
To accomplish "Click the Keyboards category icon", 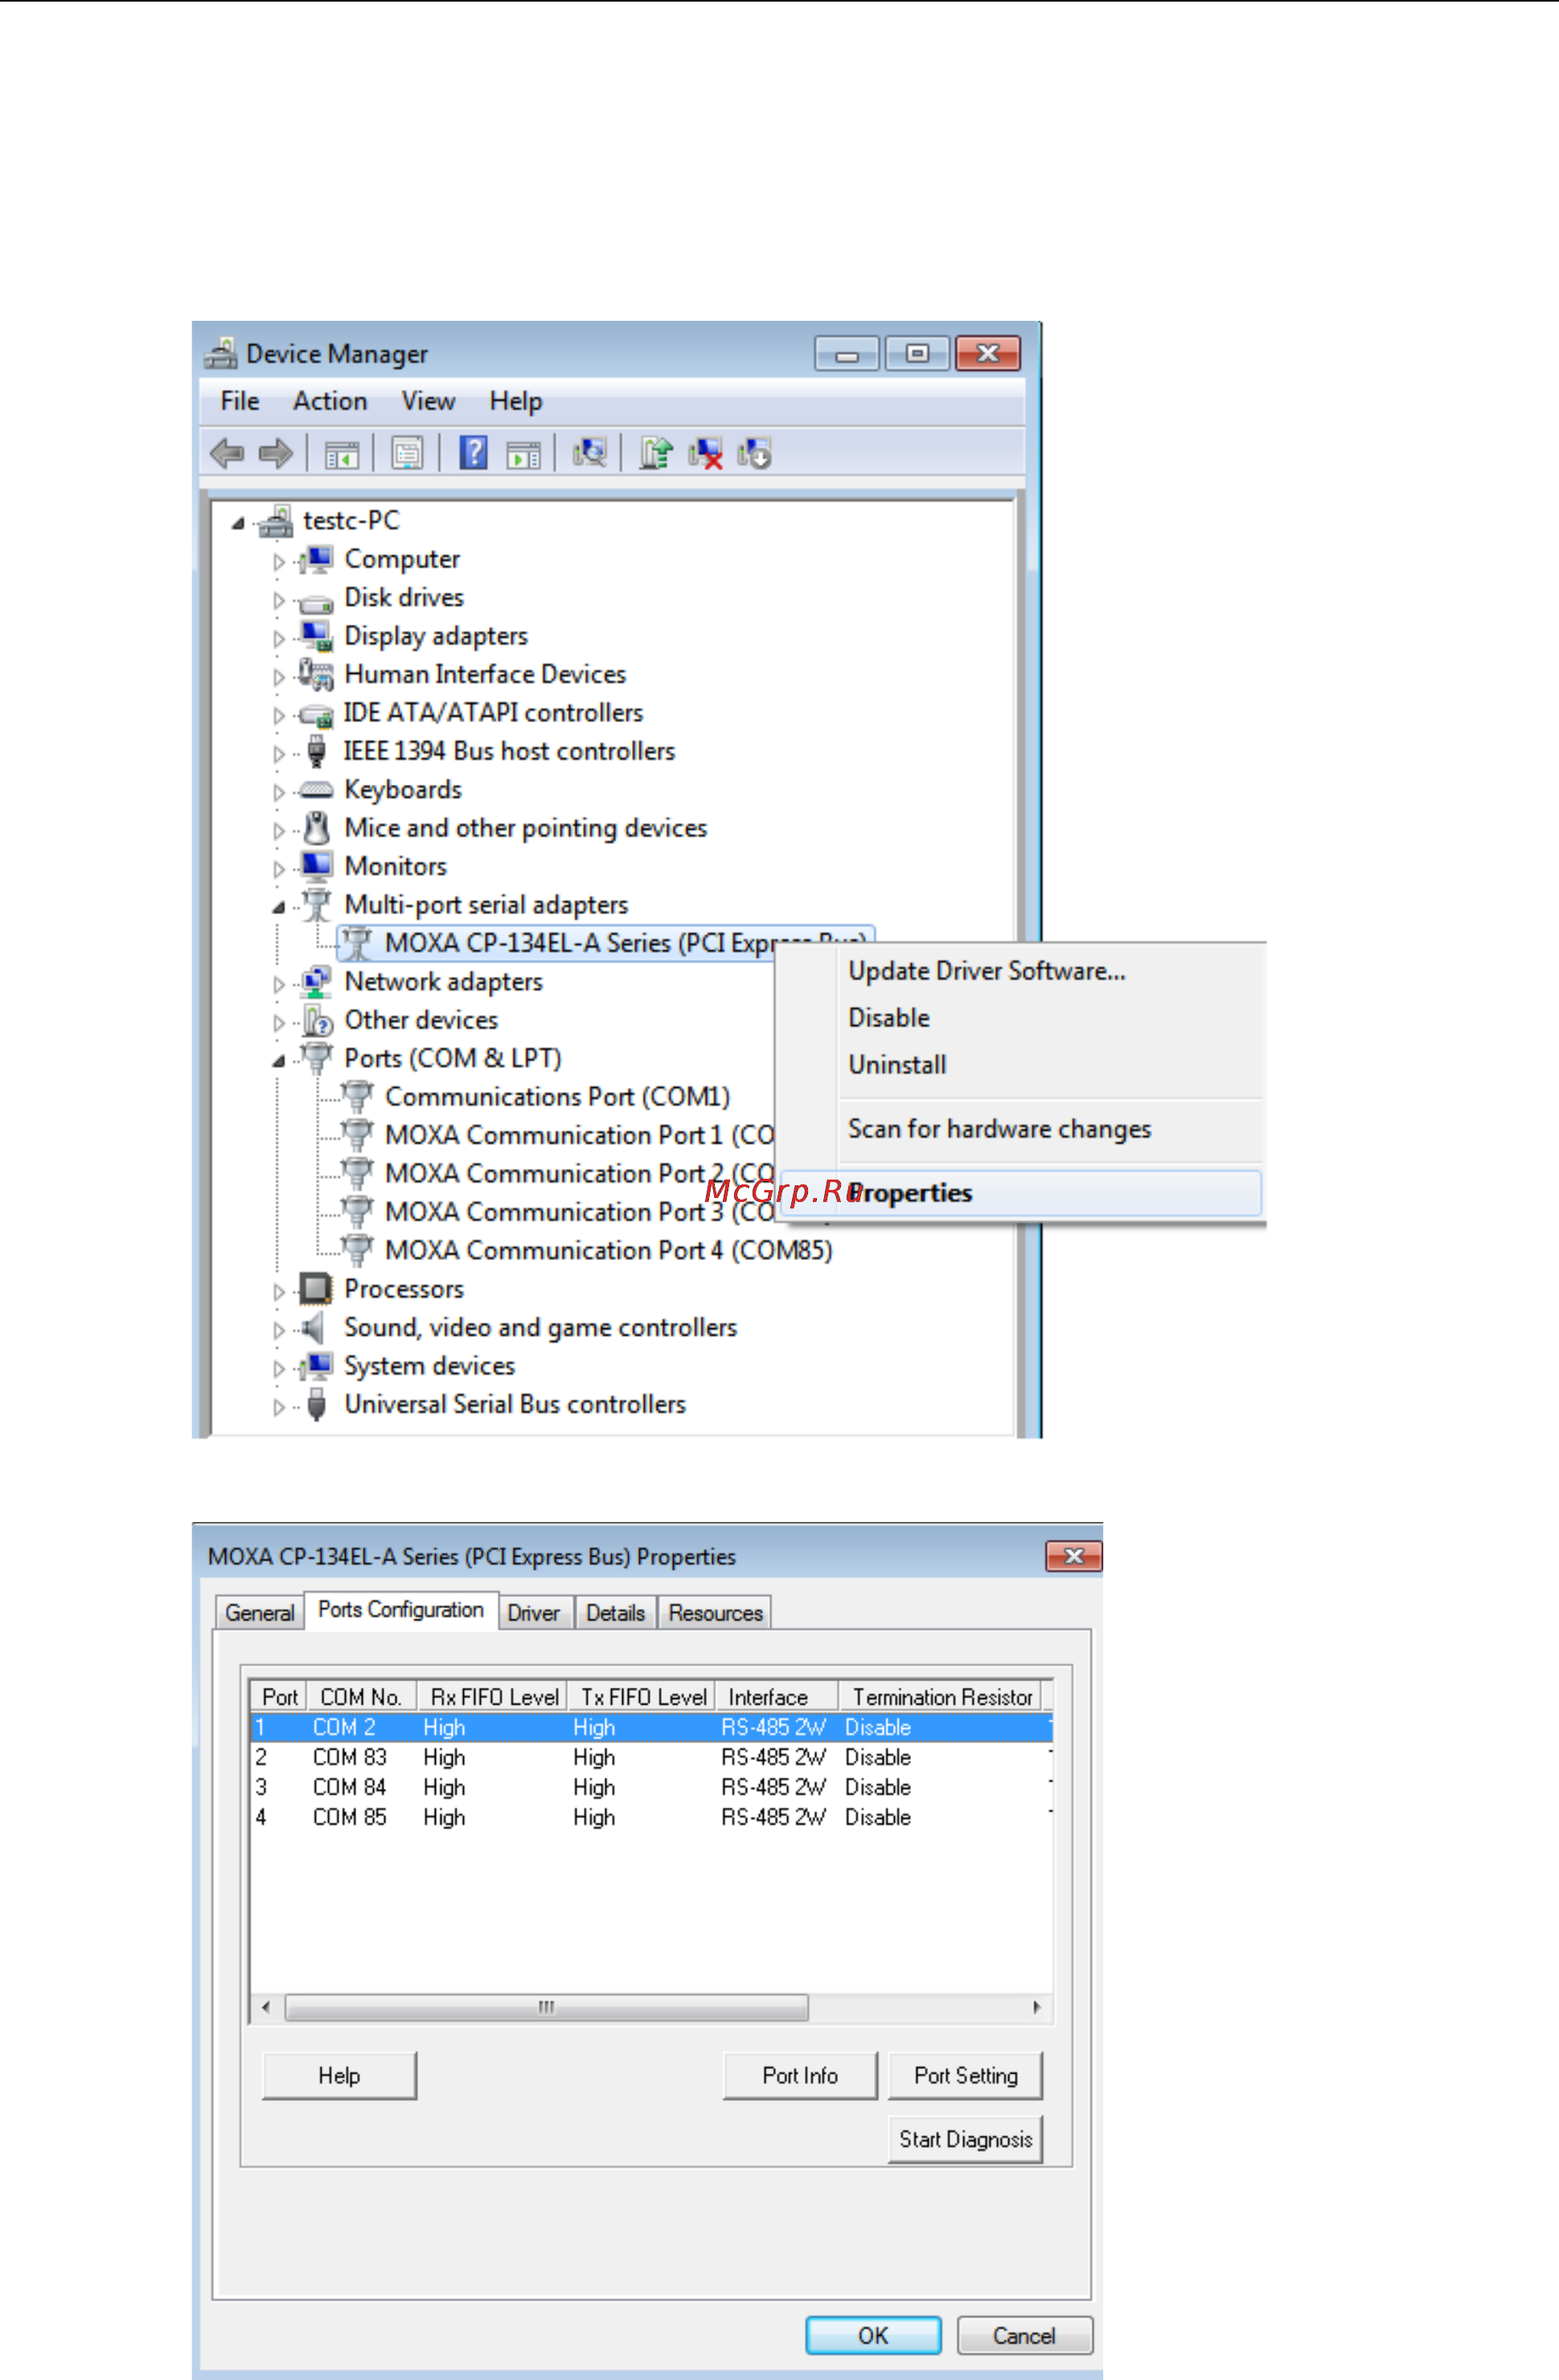I will [316, 790].
